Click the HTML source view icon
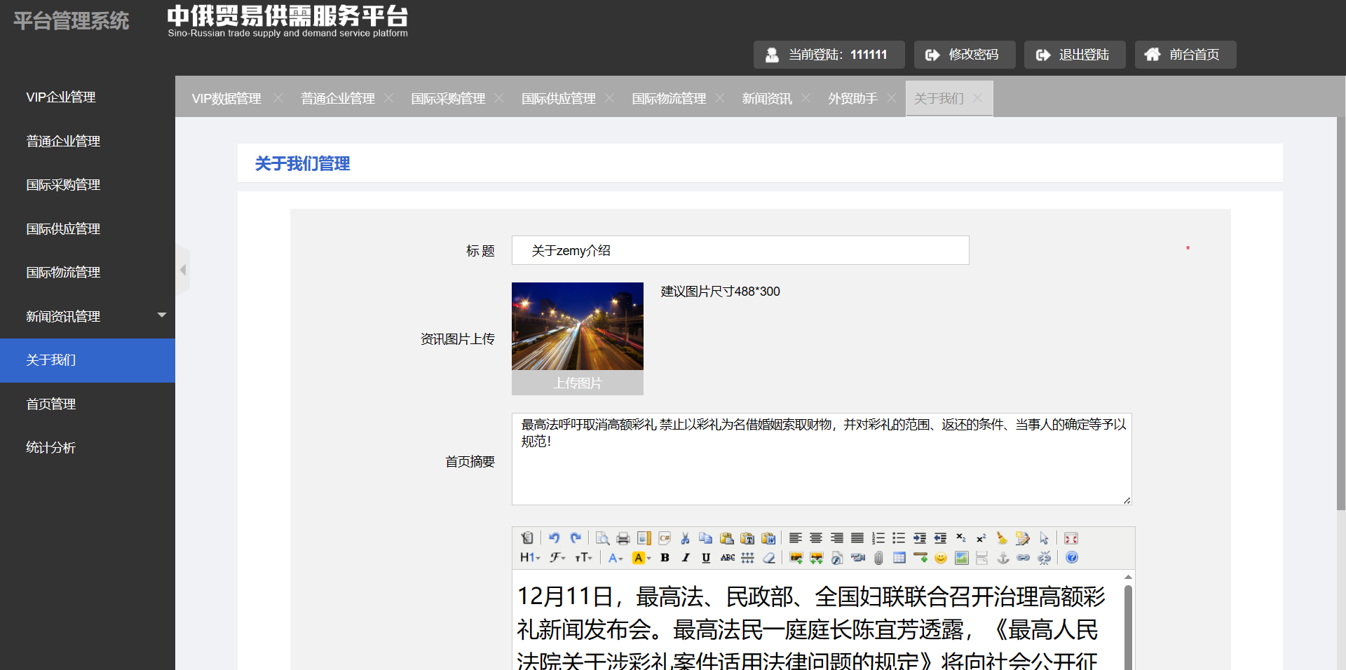The width and height of the screenshot is (1346, 670). pyautogui.click(x=527, y=538)
